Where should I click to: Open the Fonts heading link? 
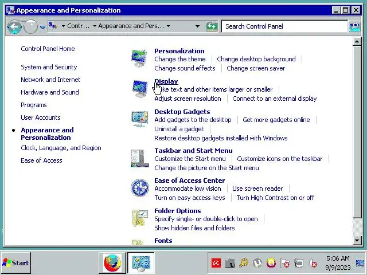tap(163, 241)
